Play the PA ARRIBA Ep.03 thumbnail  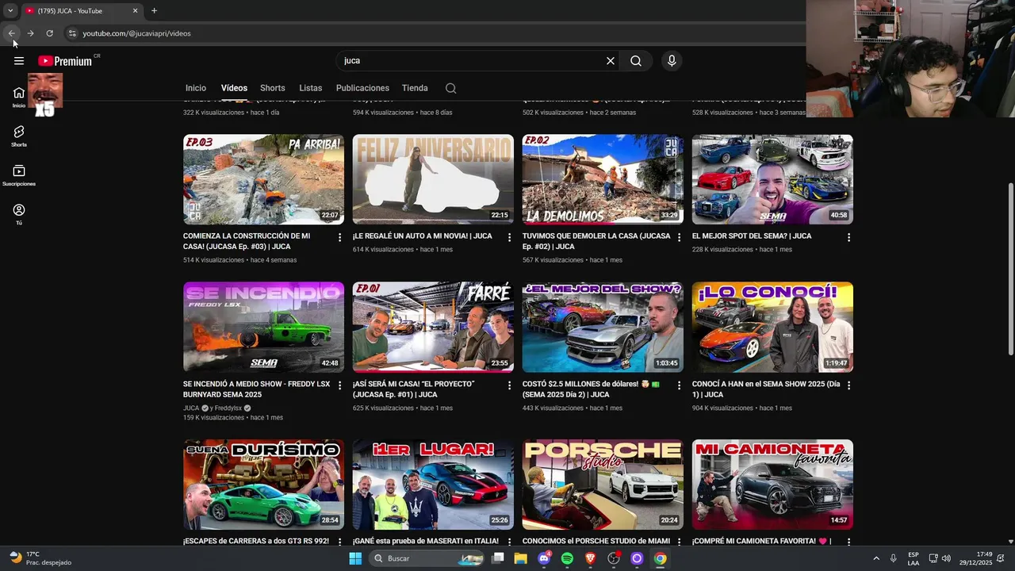pos(263,179)
